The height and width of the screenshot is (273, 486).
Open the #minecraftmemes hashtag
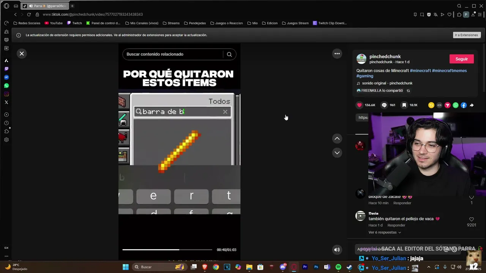(449, 71)
